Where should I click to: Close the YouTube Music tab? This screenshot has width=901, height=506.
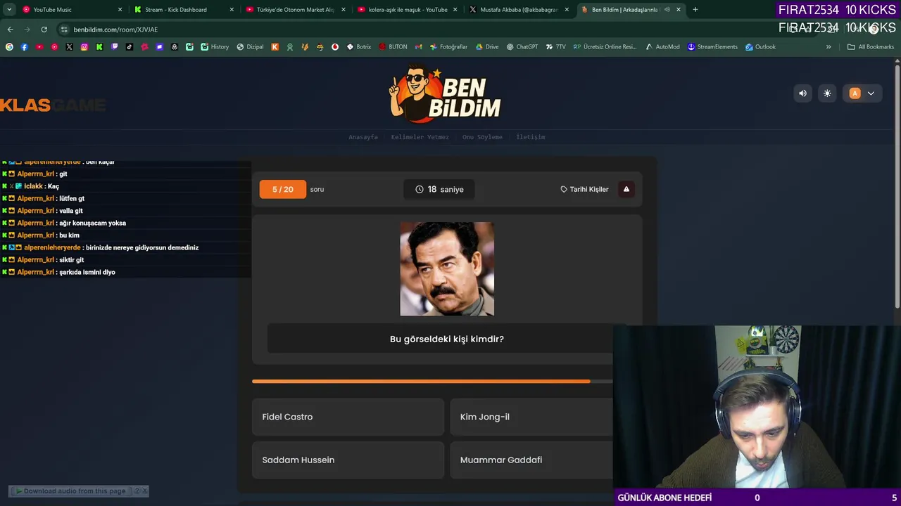120,10
